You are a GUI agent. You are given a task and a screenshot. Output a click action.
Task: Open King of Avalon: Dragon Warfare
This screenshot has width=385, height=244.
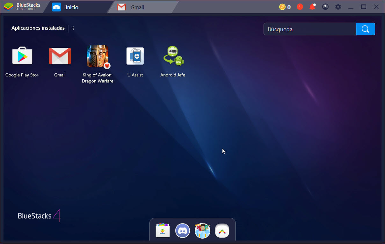click(98, 56)
